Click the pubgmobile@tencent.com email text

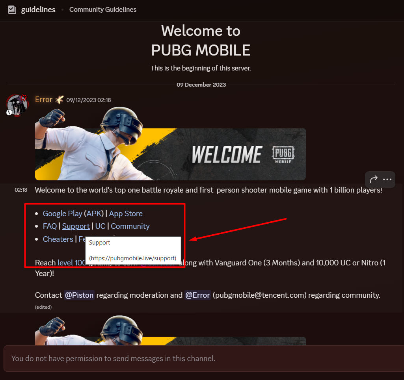point(260,295)
